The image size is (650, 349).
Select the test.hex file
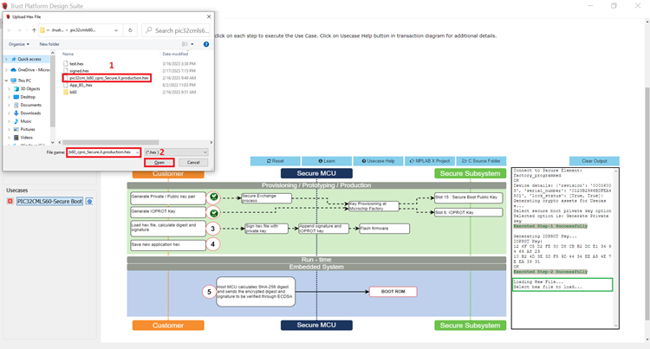coord(76,64)
